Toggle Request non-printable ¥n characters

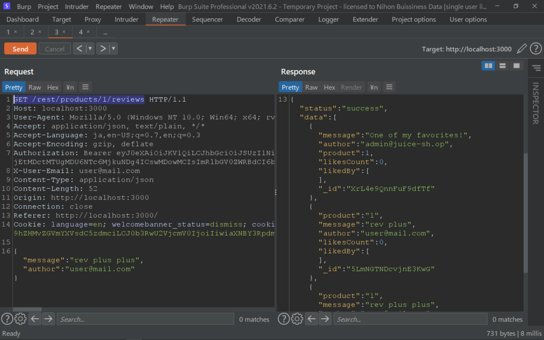70,87
